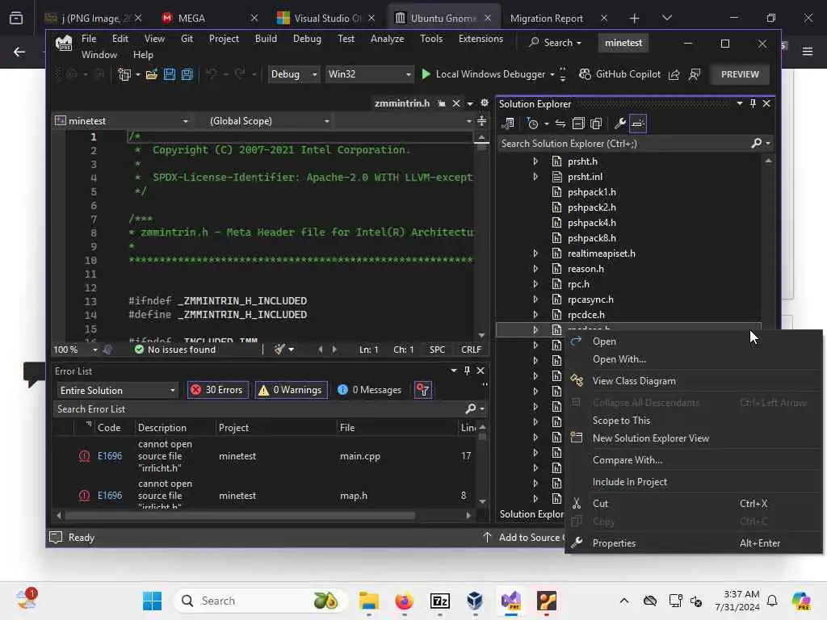Click Sync with Active Document icon

click(x=560, y=124)
